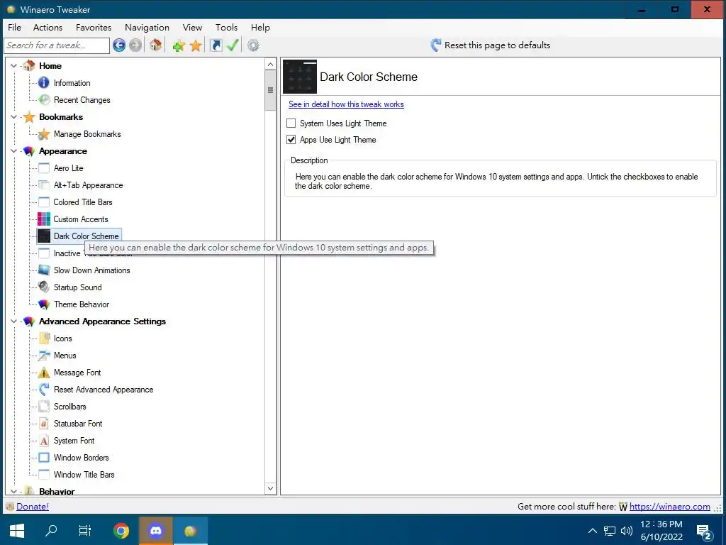Click the Reset page refresh arrow icon

click(435, 45)
